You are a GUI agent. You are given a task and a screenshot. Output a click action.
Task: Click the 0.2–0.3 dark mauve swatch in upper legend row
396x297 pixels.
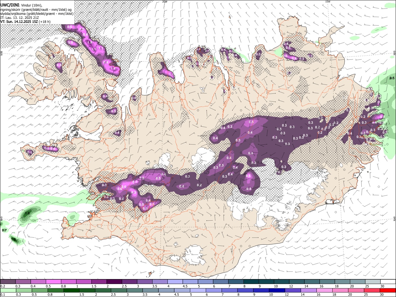[x=8, y=282]
